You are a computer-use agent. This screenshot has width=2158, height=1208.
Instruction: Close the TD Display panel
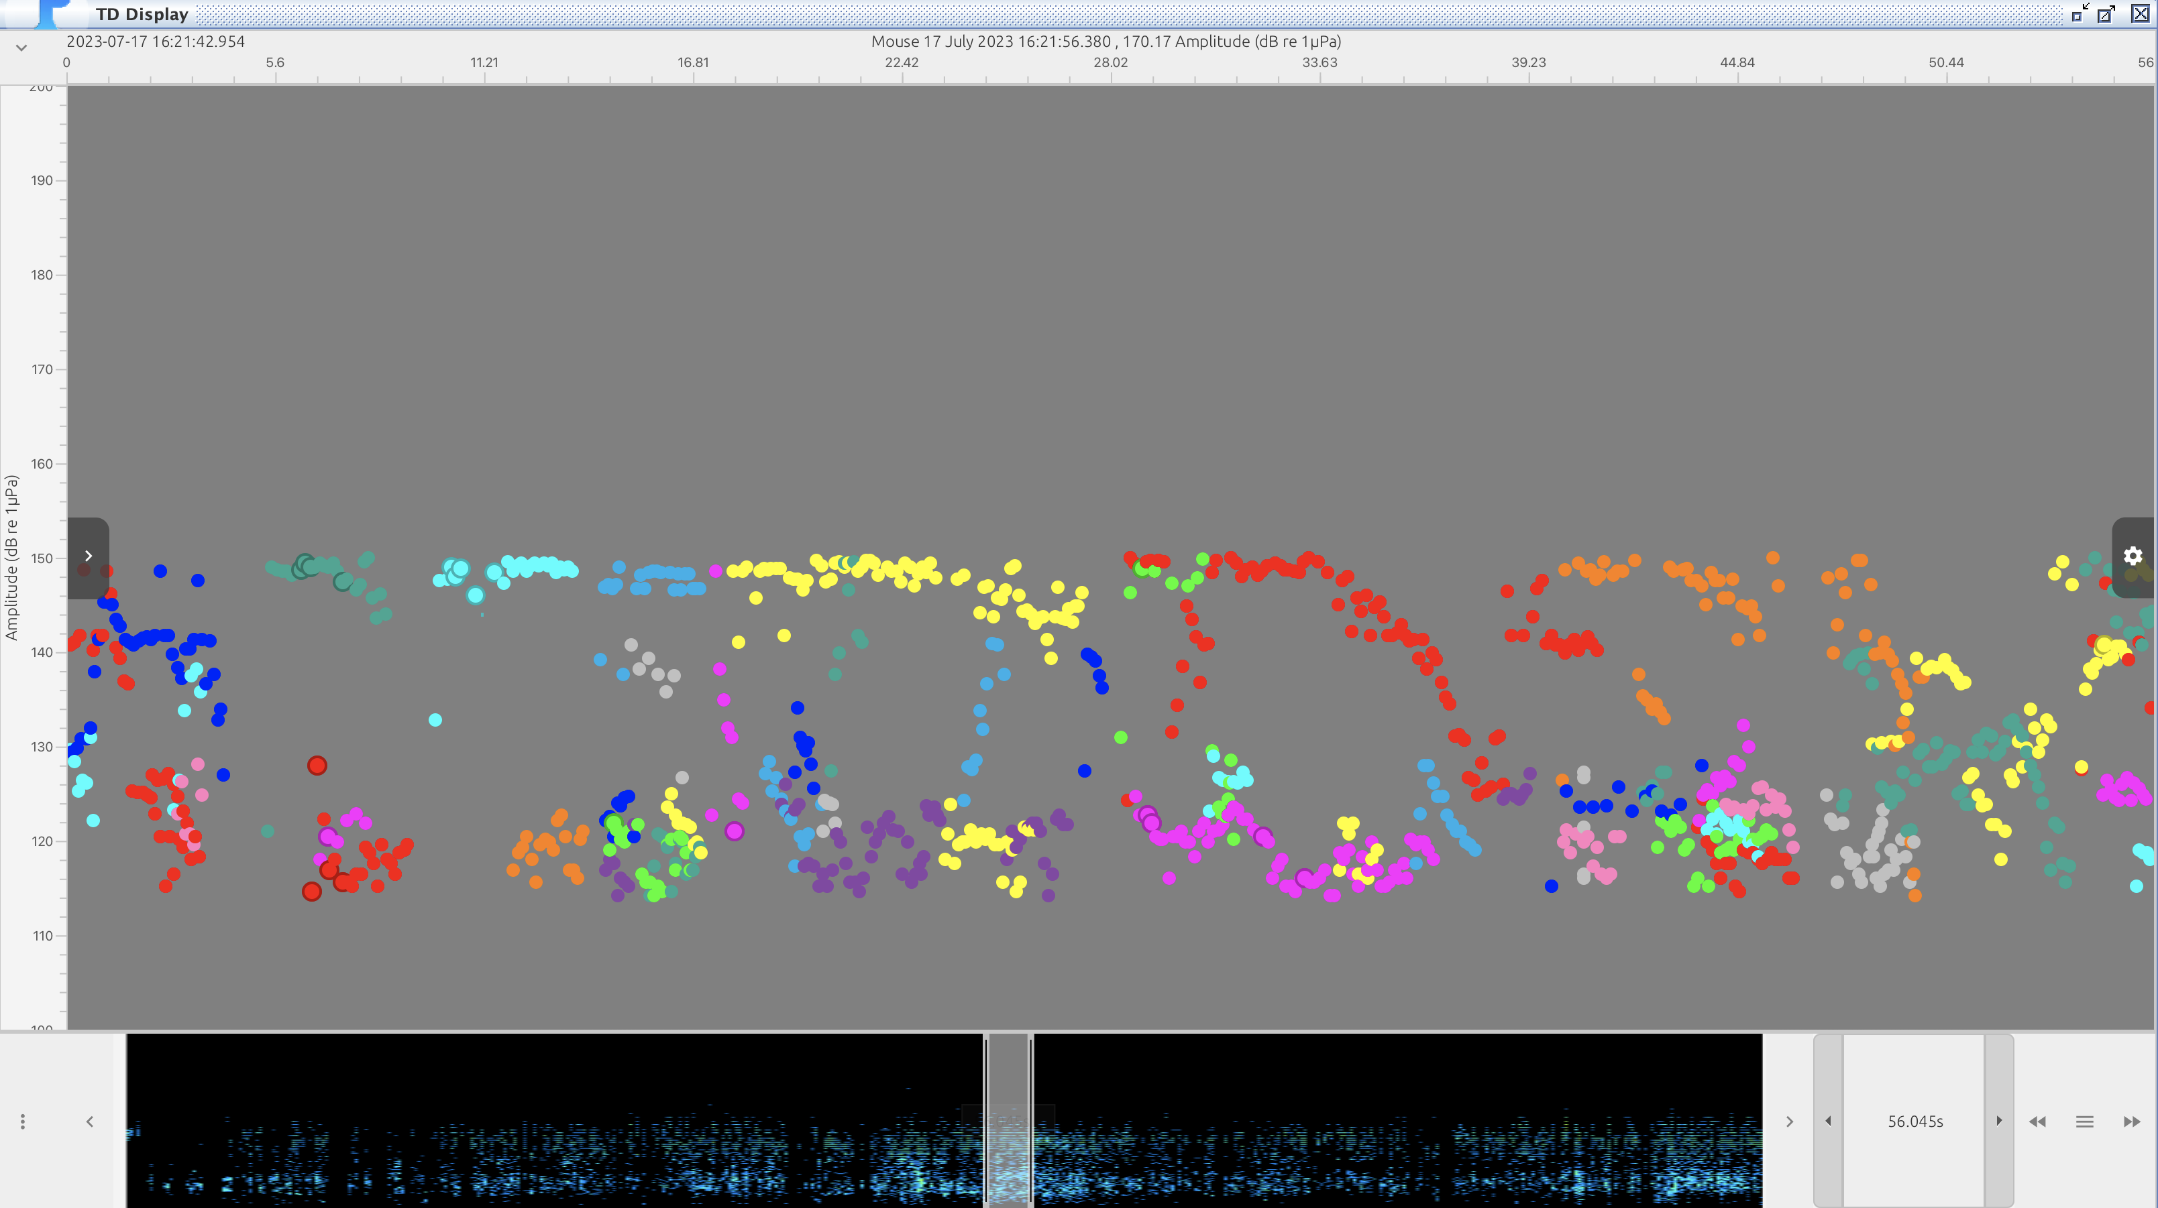(x=2141, y=13)
